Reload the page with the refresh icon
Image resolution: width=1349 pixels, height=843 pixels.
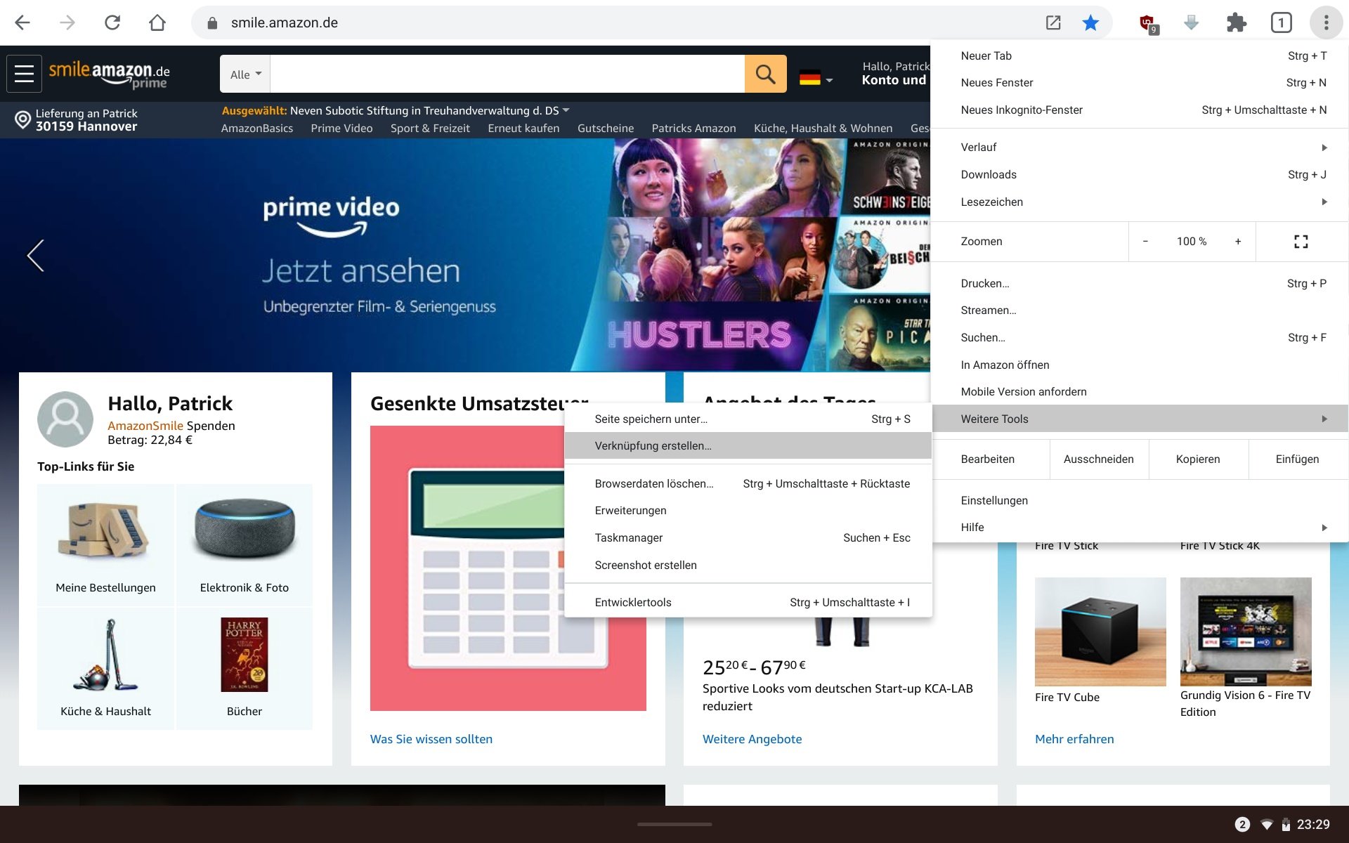coord(112,22)
